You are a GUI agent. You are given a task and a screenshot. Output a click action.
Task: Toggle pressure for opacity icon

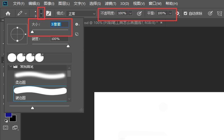point(139,13)
